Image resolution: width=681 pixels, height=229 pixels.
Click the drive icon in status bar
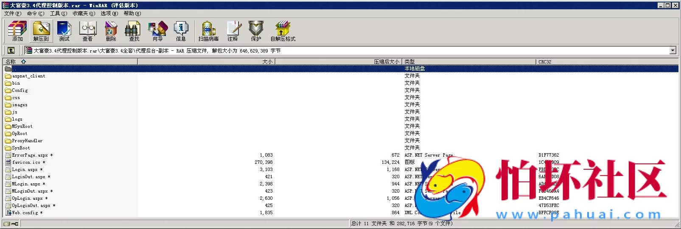pyautogui.click(x=7, y=223)
